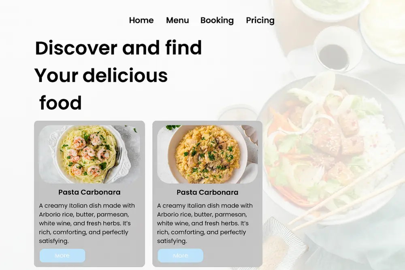Select Pasta Carbonara title below shrimp pasta photo
This screenshot has height=270, width=405.
[90, 192]
